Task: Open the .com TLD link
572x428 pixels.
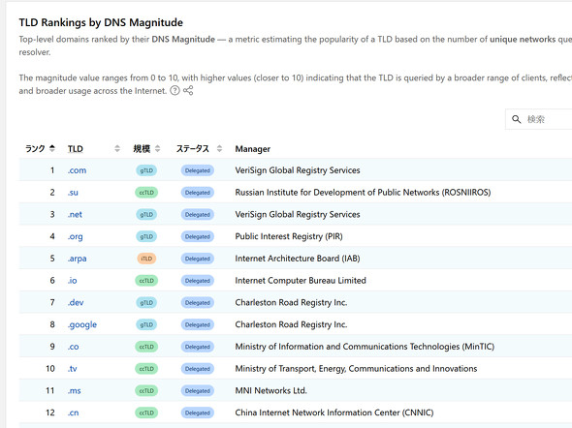Action: pos(77,170)
